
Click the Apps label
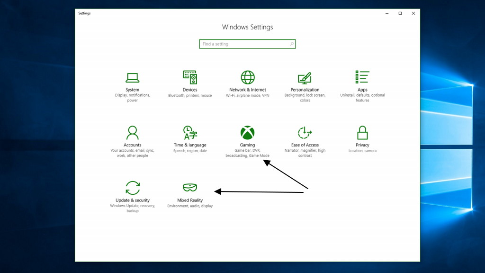click(x=362, y=90)
